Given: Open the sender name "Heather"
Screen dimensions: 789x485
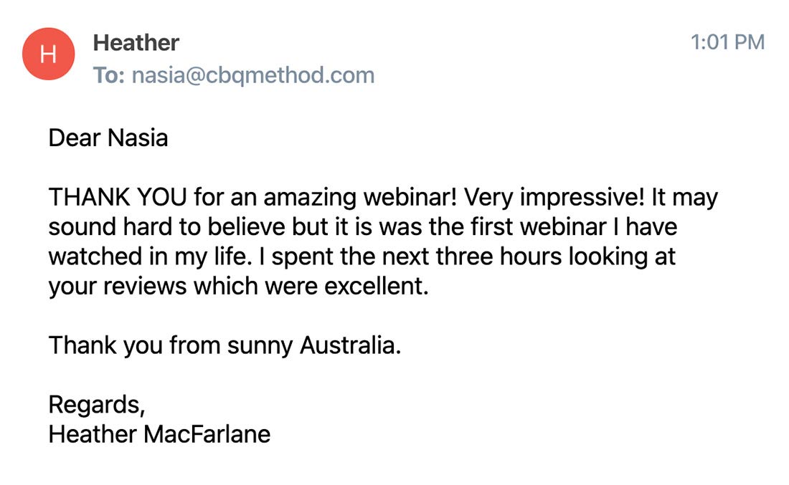Looking at the screenshot, I should (136, 43).
